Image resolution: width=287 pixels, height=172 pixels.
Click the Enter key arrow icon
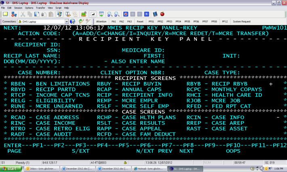coord(93,14)
